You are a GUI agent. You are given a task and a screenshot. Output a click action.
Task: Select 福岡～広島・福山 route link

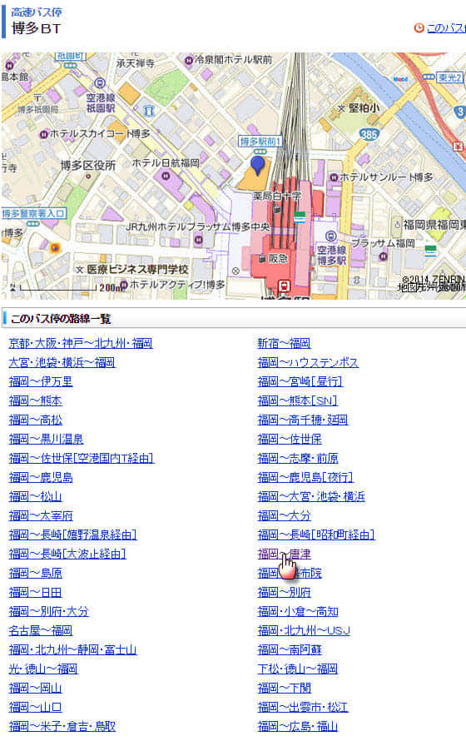297,726
